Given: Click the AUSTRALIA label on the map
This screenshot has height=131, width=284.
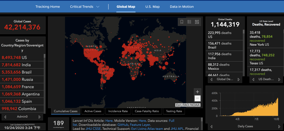Looking at the screenshot, I should click(171, 76).
